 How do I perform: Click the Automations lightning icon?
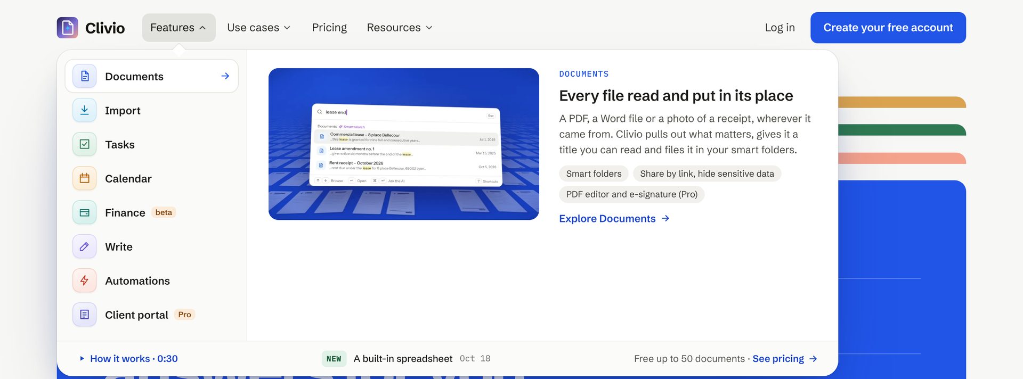click(x=85, y=281)
